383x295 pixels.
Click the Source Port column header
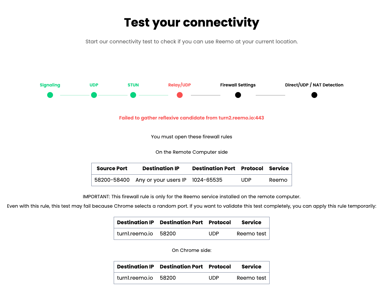click(112, 168)
